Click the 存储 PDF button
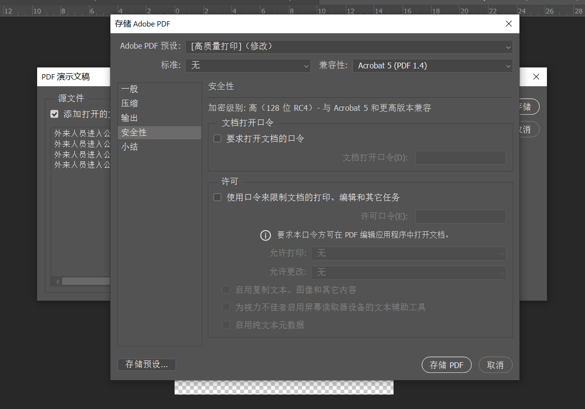 (x=447, y=365)
